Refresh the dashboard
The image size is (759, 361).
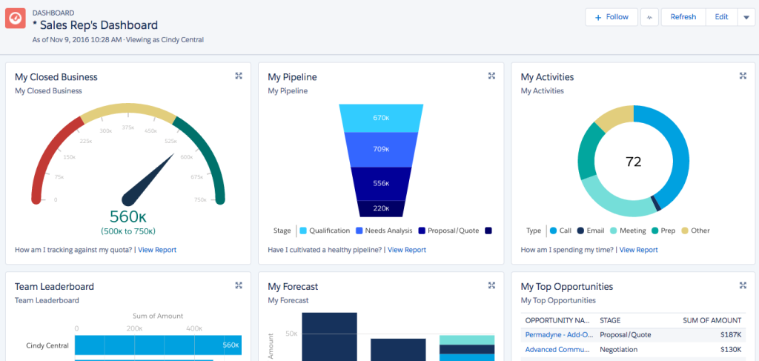683,17
